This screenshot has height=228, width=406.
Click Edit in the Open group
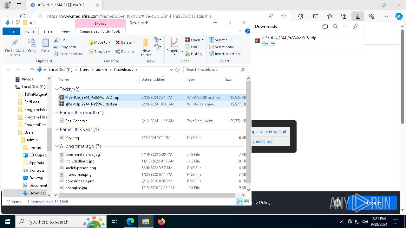191,47
